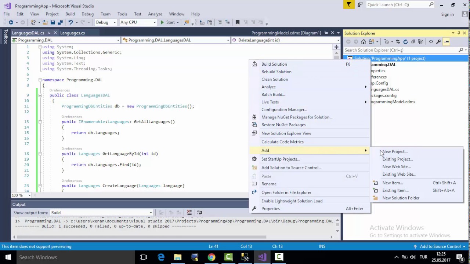This screenshot has width=470, height=264.
Task: Switch to the Languages.cs tab
Action: point(72,33)
